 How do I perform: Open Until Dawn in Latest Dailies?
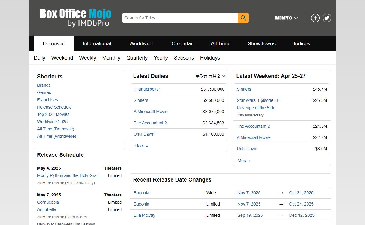point(144,134)
